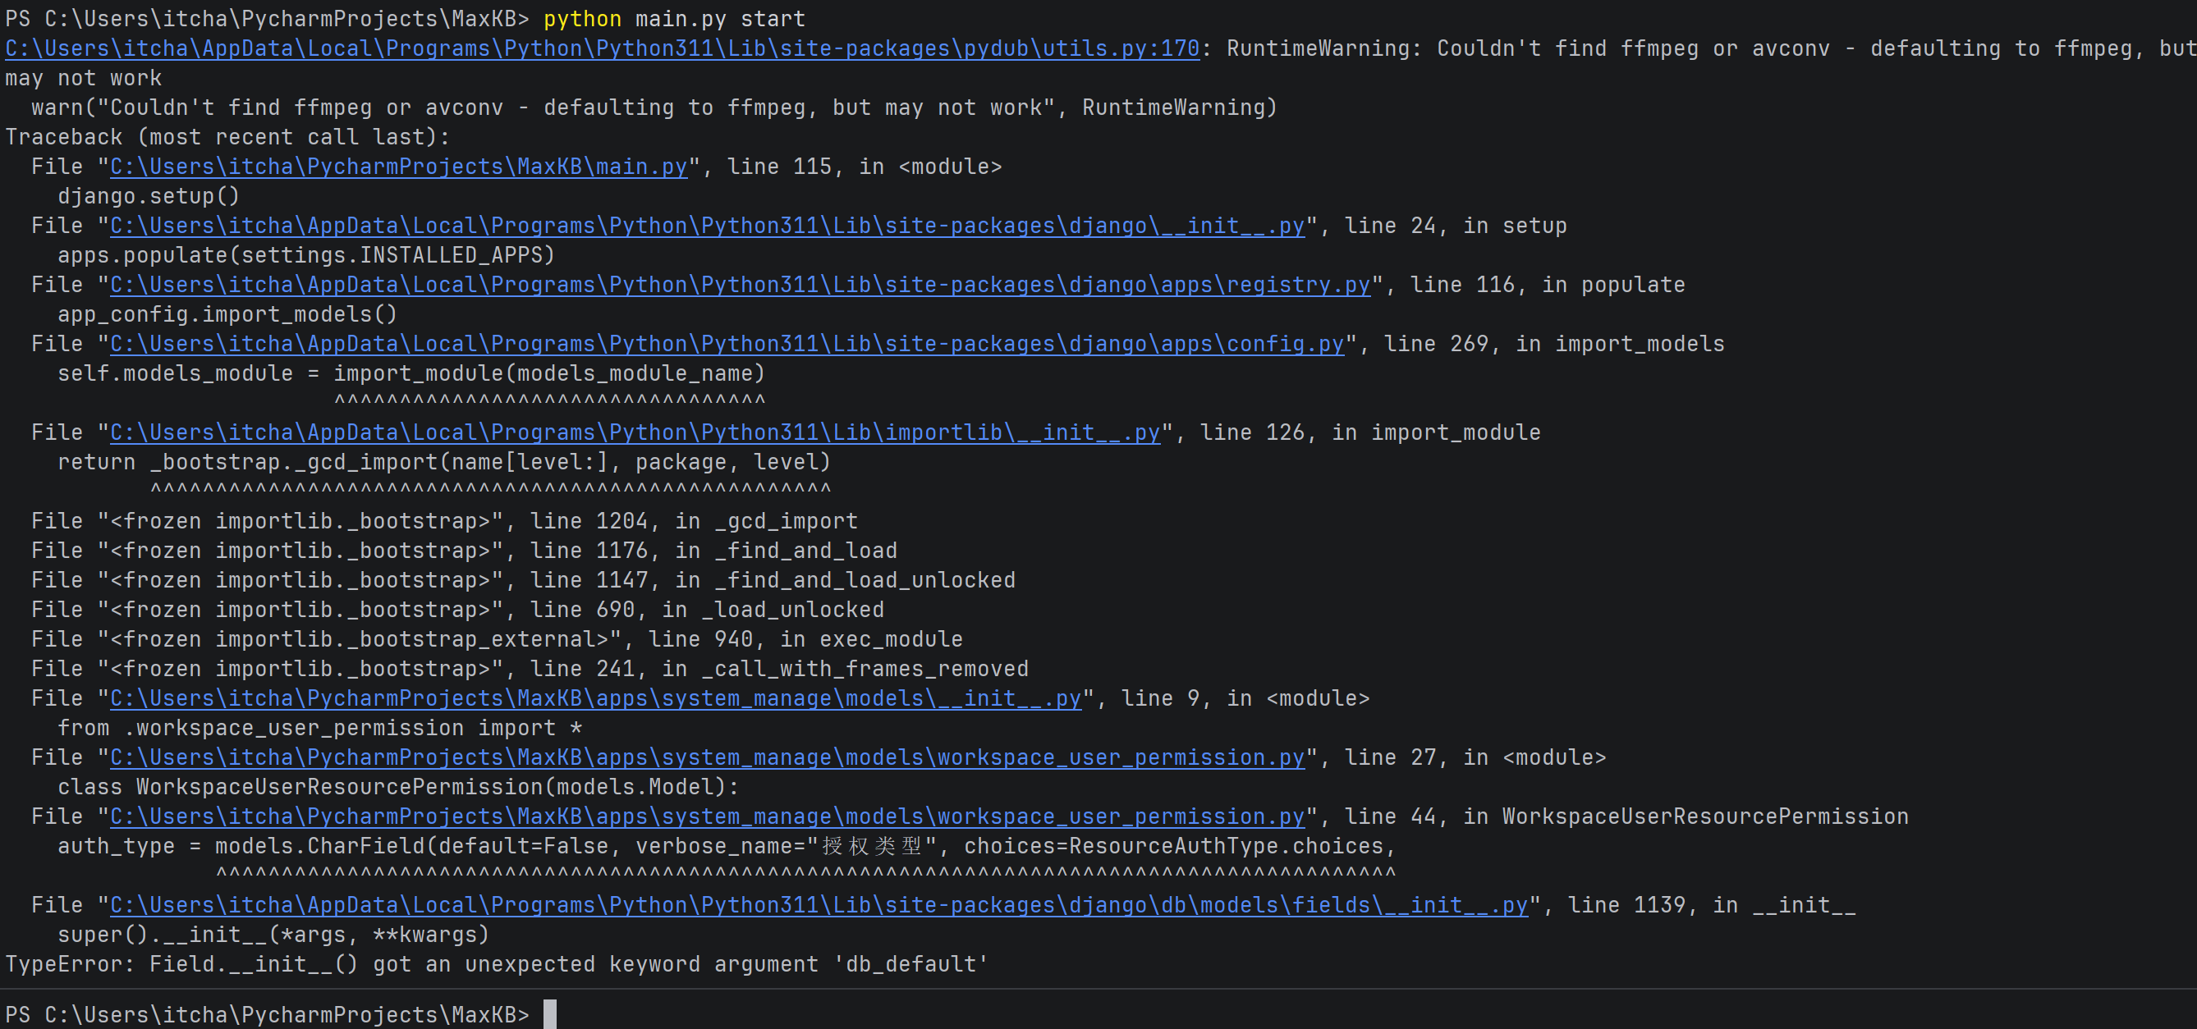Open django db models fields __init__.py link

pyautogui.click(x=819, y=905)
